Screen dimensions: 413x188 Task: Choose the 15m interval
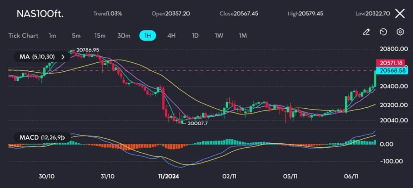(x=100, y=35)
